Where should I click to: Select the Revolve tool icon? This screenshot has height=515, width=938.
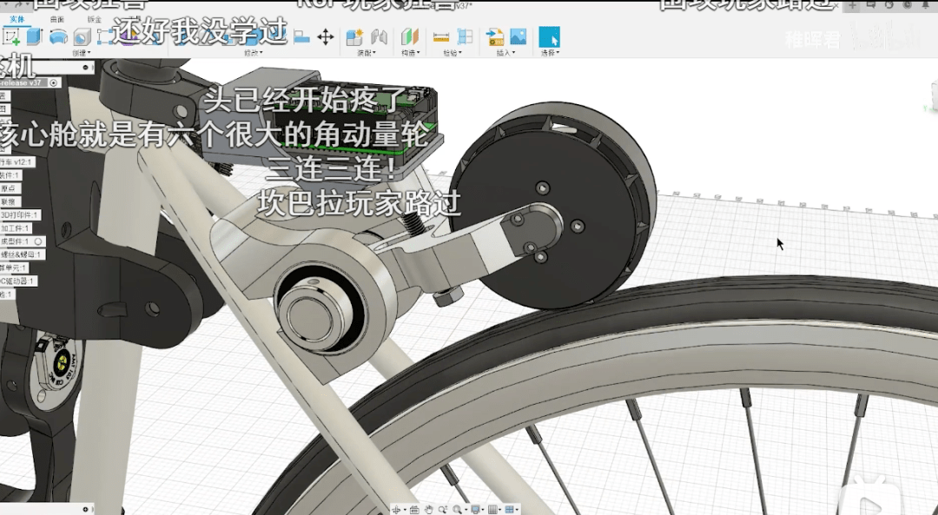58,36
